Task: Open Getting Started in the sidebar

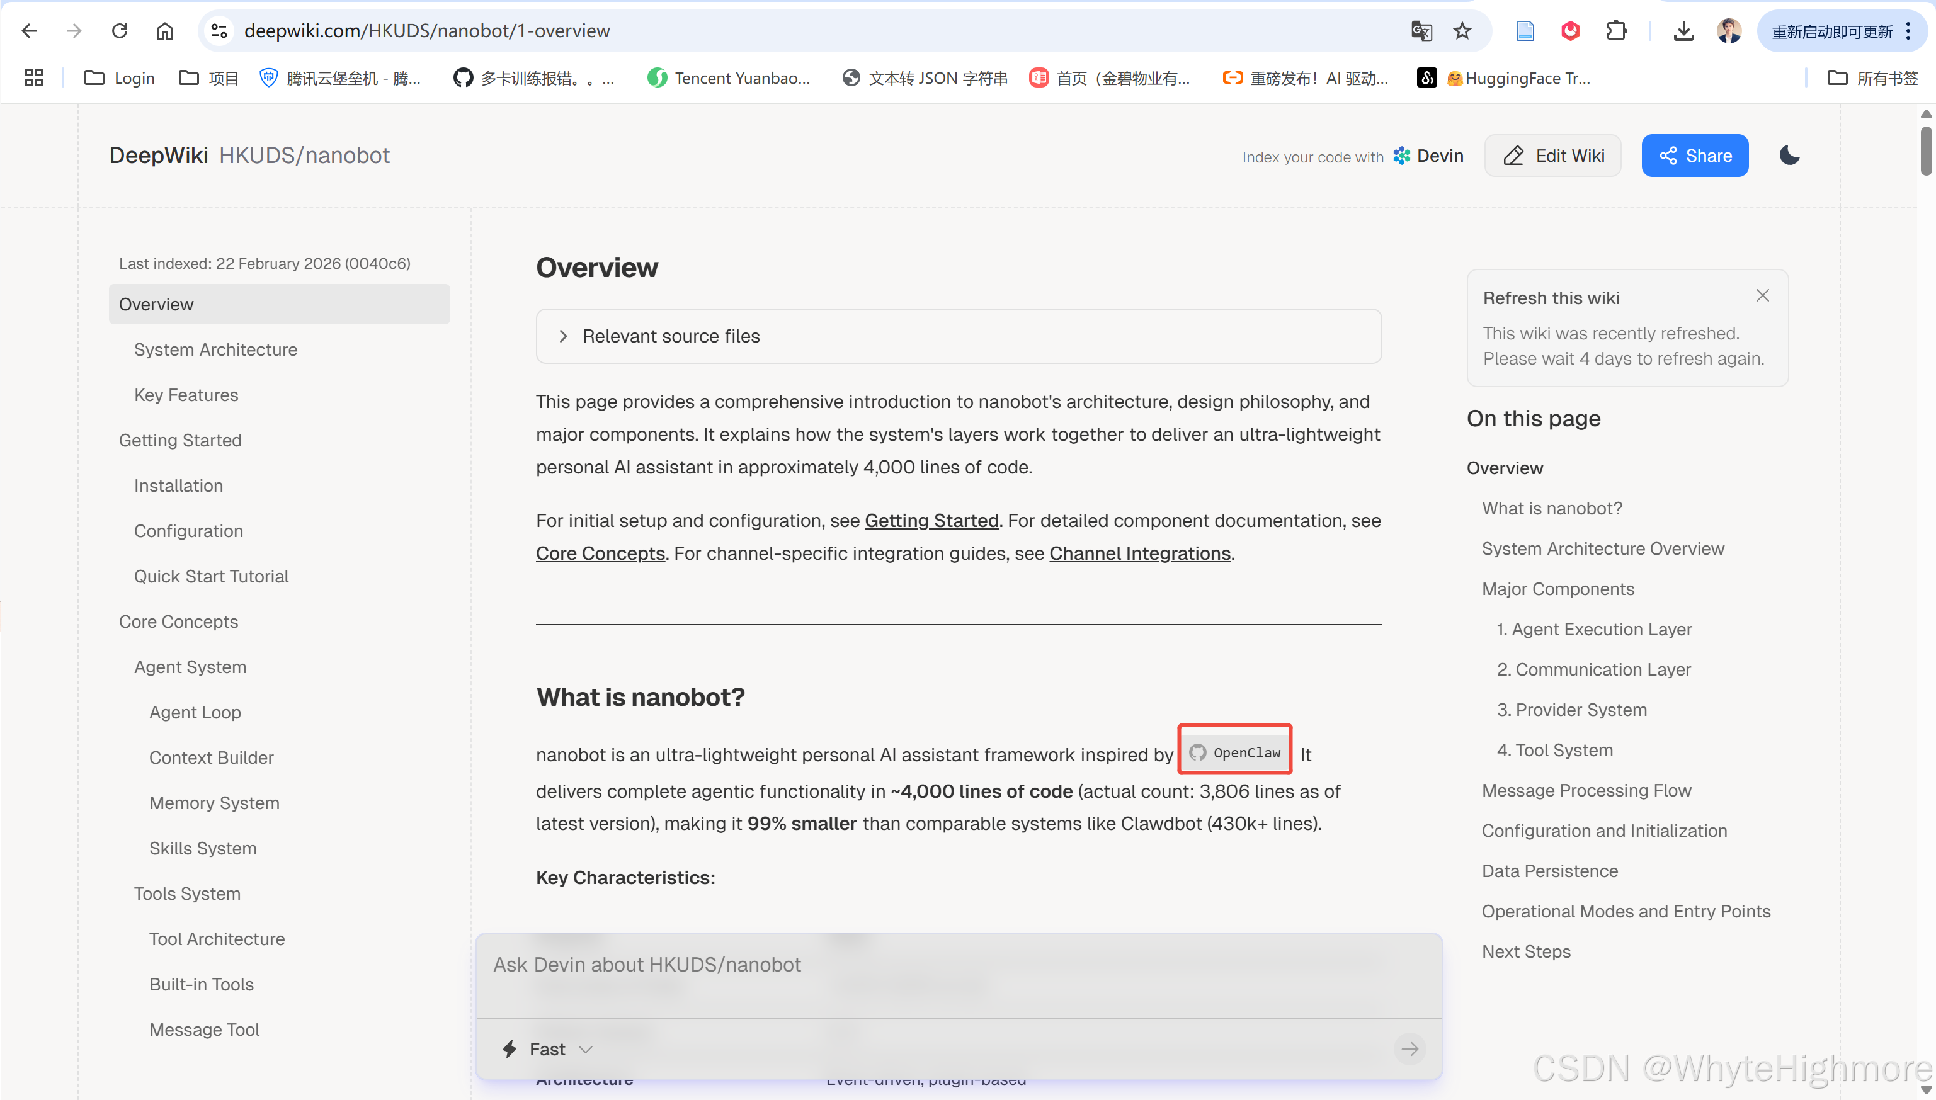Action: pyautogui.click(x=180, y=441)
